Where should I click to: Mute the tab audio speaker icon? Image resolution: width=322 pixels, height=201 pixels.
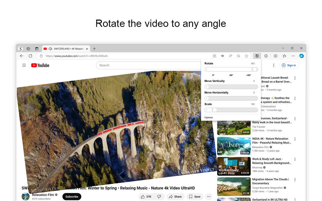pos(50,49)
